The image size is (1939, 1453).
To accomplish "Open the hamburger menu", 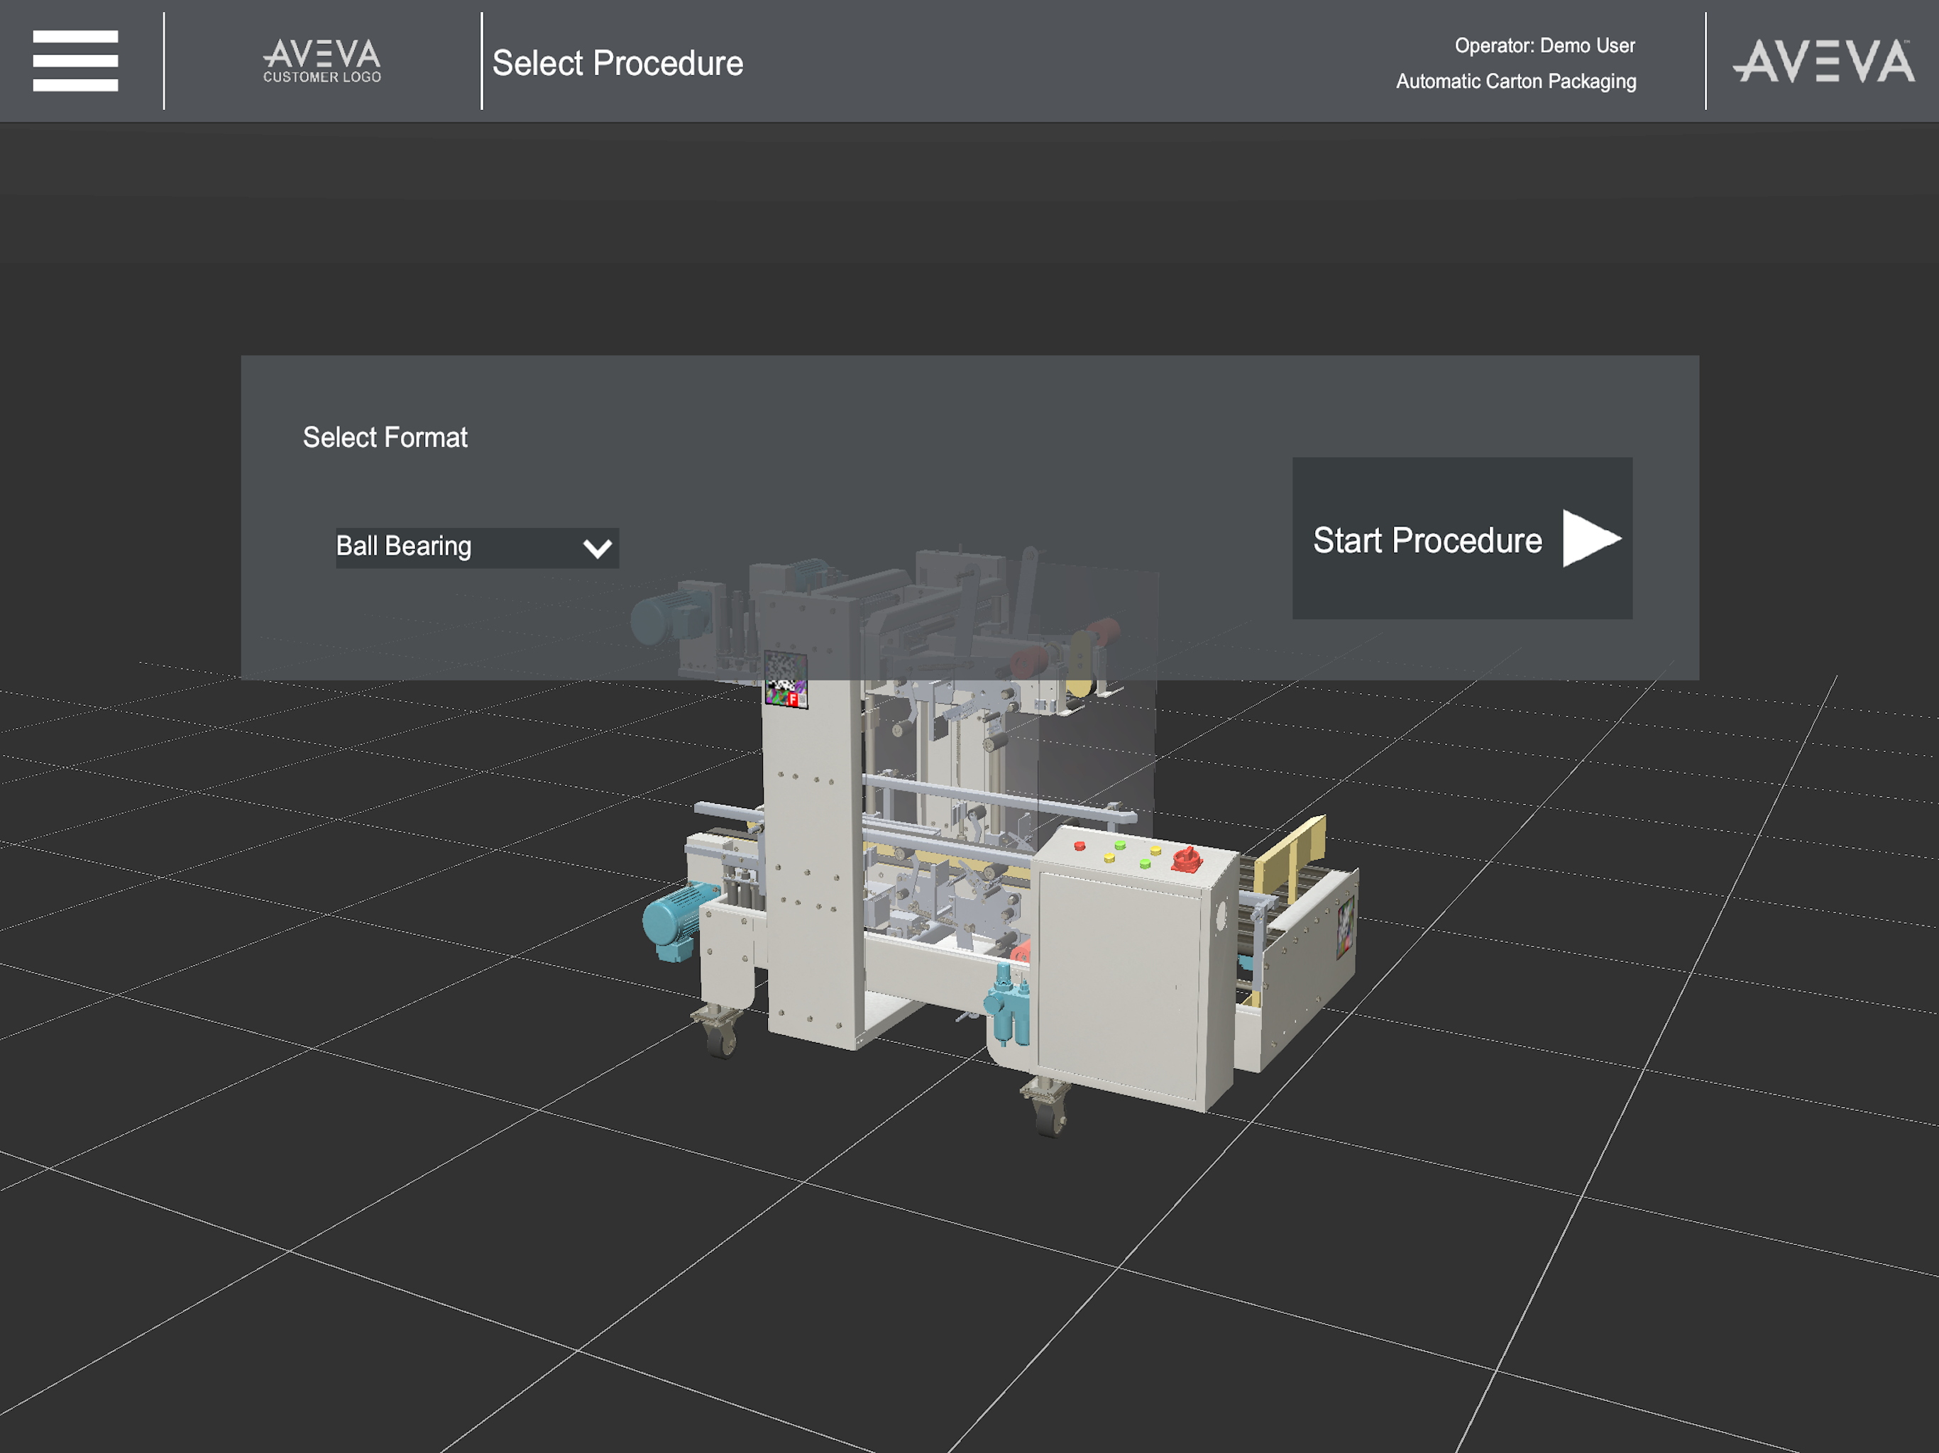I will coord(75,60).
